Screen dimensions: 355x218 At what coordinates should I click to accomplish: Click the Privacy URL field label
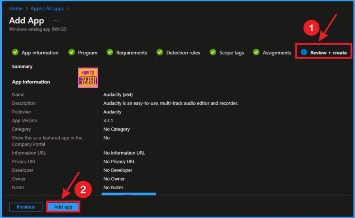click(24, 161)
